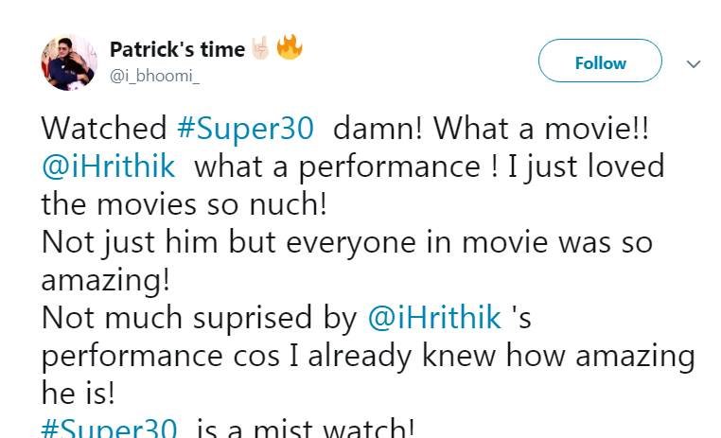Open the @i_bhoomi_ handle link
The width and height of the screenshot is (721, 438).
click(155, 76)
